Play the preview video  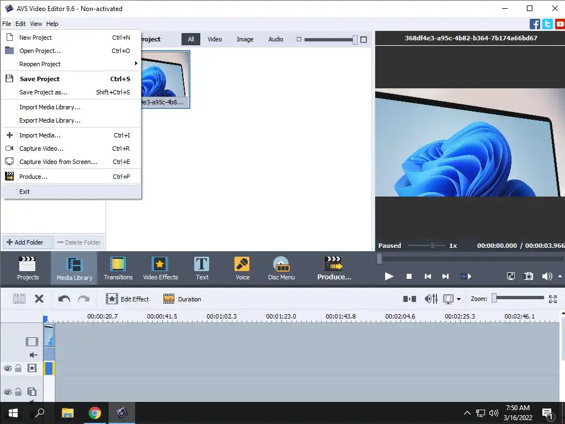389,277
